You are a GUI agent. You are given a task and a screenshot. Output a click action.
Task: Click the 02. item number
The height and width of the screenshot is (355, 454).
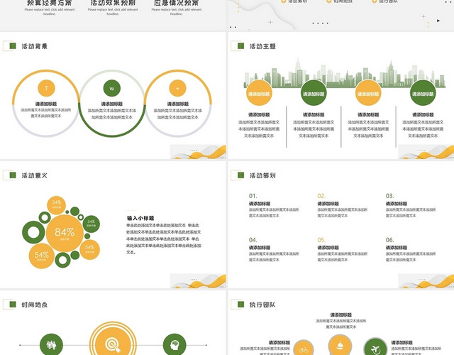point(321,196)
